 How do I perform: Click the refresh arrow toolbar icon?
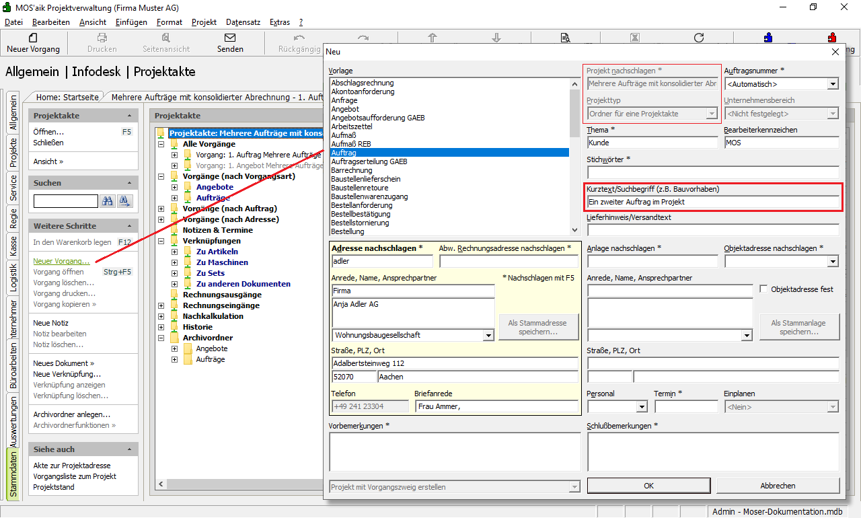(x=699, y=38)
